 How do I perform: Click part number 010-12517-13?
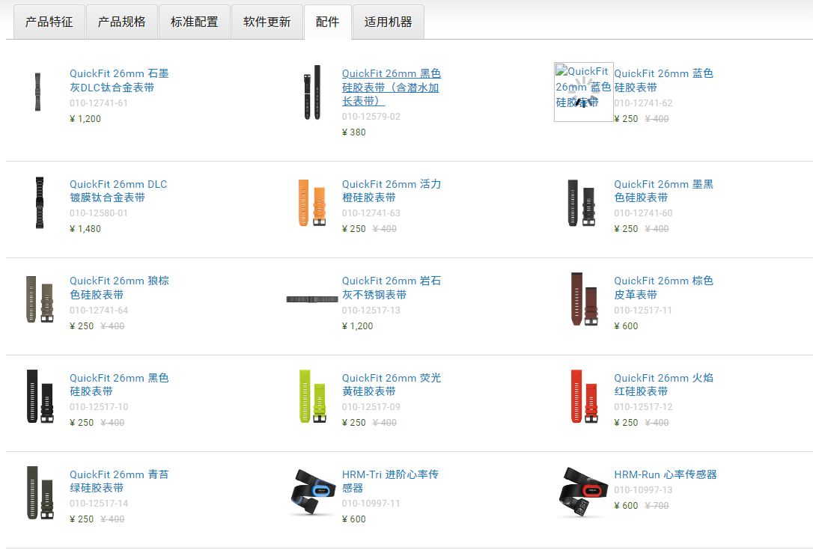click(x=371, y=311)
